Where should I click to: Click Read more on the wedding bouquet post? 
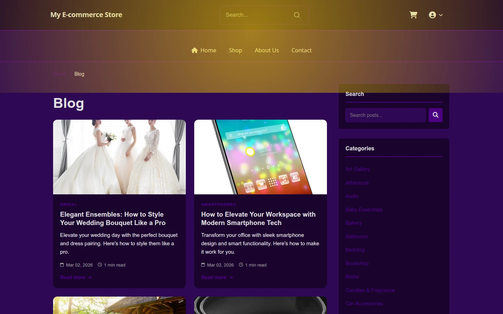click(76, 277)
